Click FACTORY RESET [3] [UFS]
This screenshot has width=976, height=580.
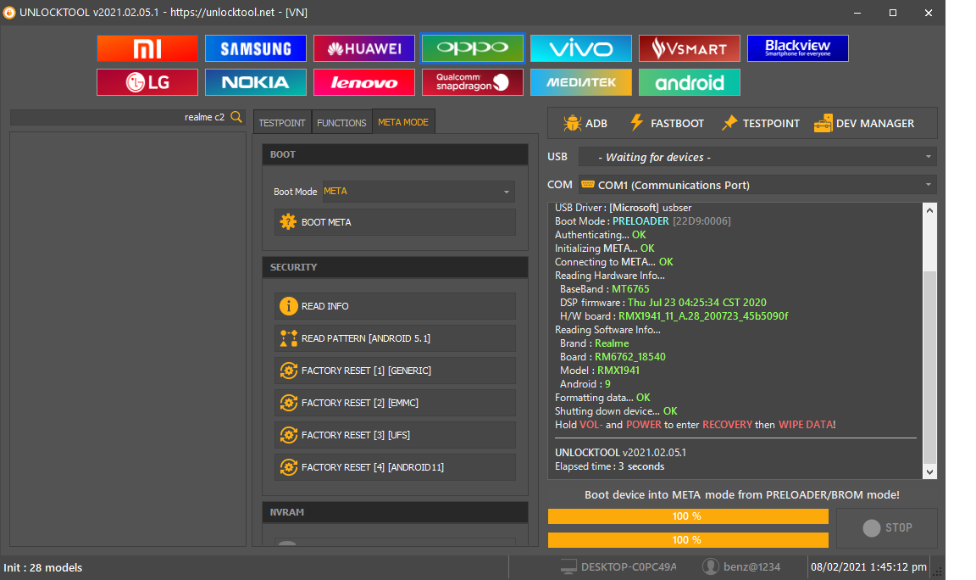395,435
